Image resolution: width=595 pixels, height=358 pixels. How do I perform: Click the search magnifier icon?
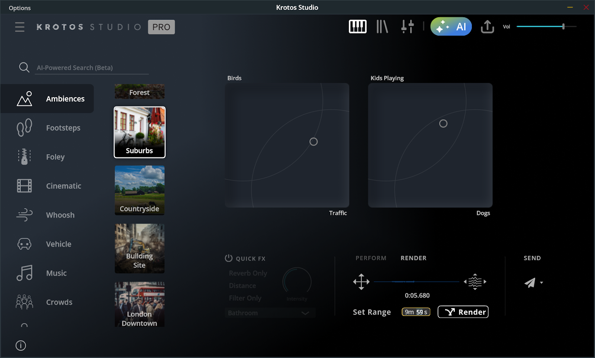24,67
